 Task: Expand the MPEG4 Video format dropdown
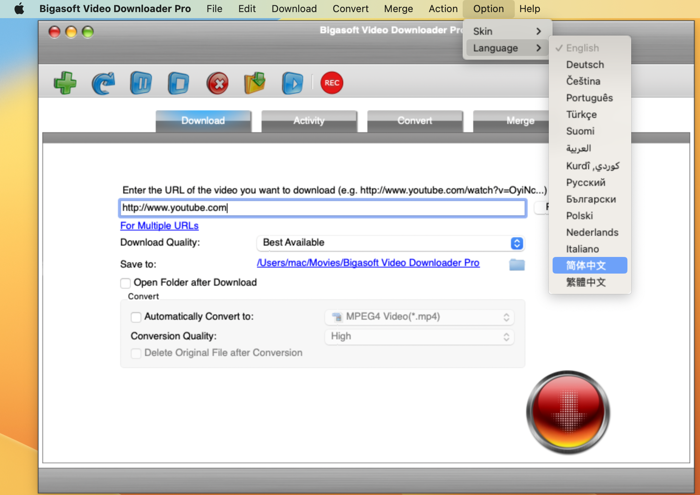coord(419,317)
